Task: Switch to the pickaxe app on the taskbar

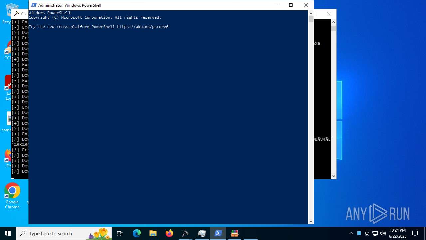Action: point(185,233)
